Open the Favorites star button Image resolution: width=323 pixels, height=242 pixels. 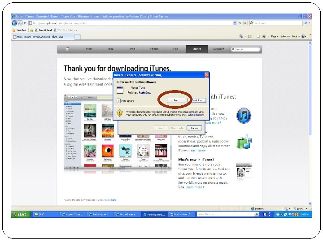click(x=19, y=30)
